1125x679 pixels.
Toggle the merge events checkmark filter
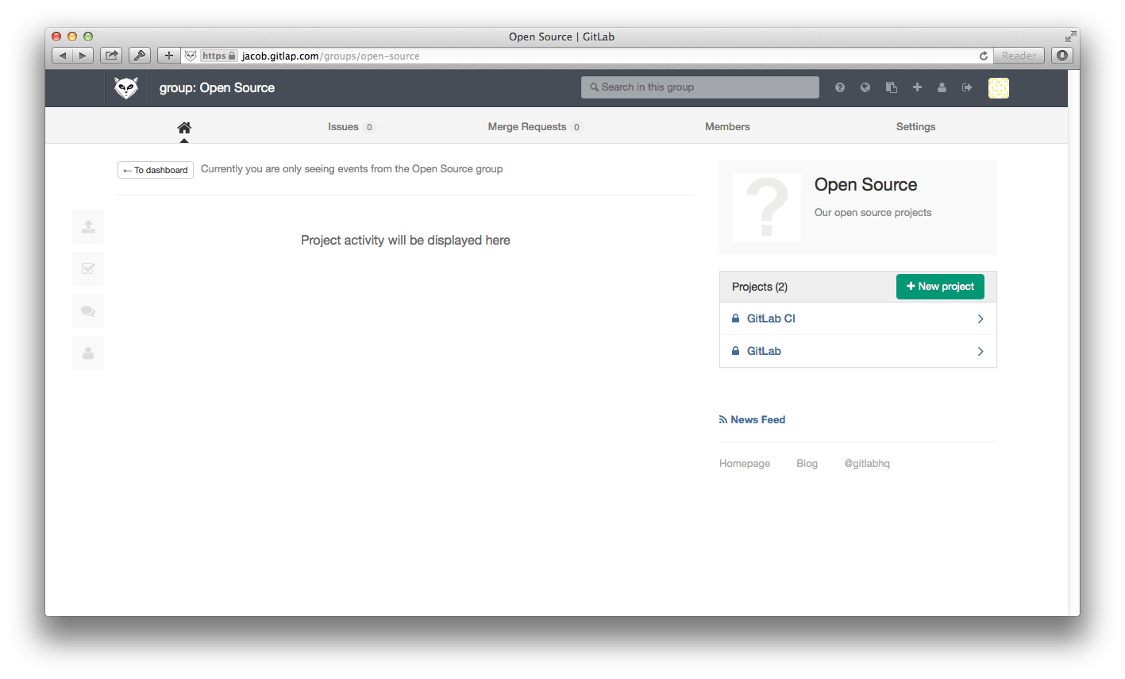point(88,268)
